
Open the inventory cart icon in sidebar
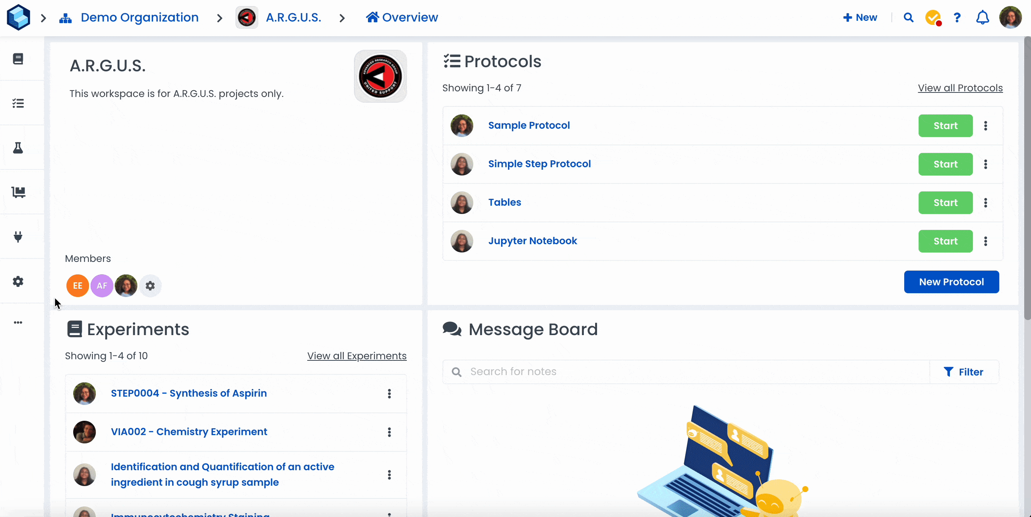18,192
